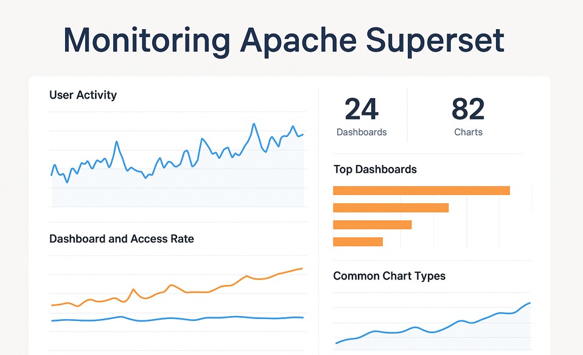Image resolution: width=583 pixels, height=355 pixels.
Task: Select the "Dashboard and Access Rate" heading
Action: tap(122, 239)
